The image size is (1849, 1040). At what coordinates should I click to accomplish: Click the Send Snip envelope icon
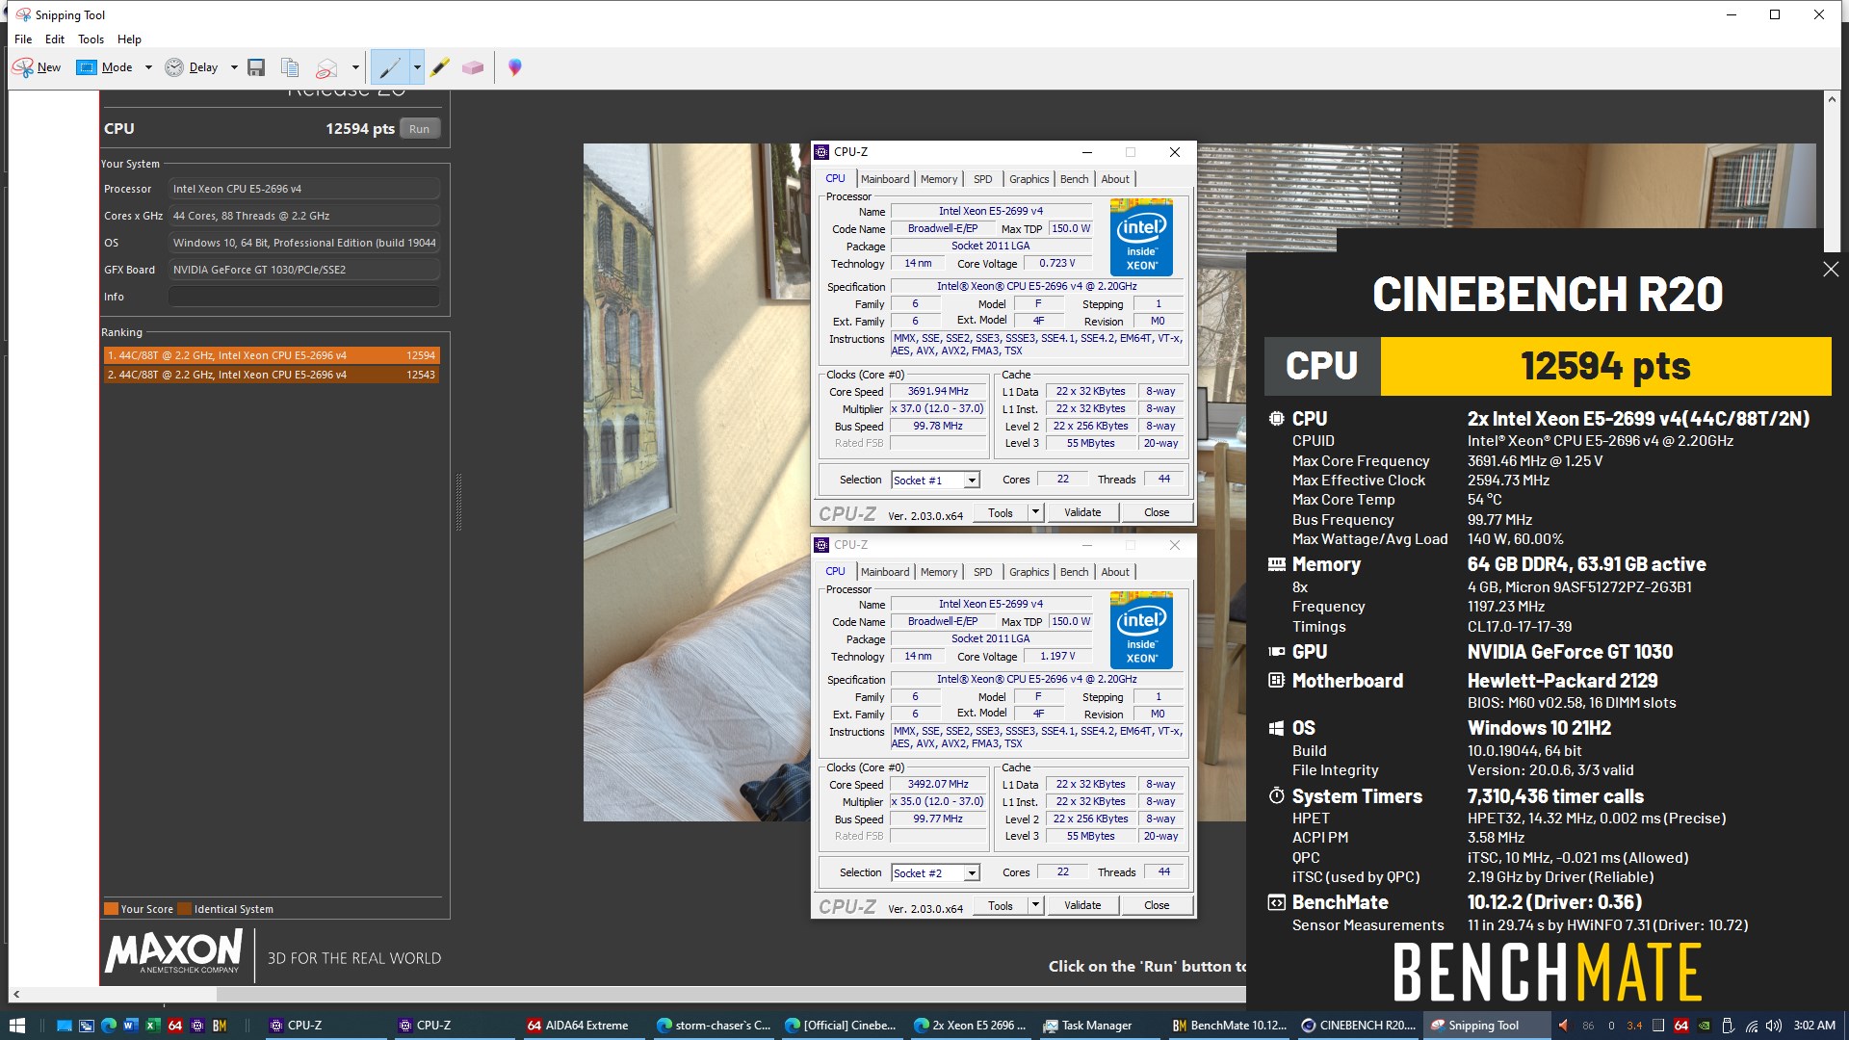click(x=327, y=67)
